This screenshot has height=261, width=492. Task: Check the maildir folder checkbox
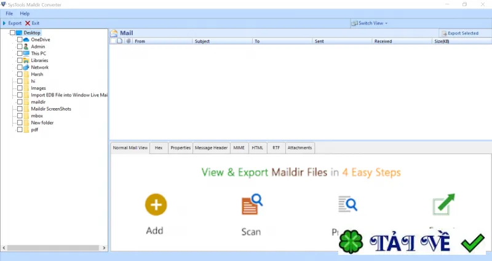coord(20,102)
